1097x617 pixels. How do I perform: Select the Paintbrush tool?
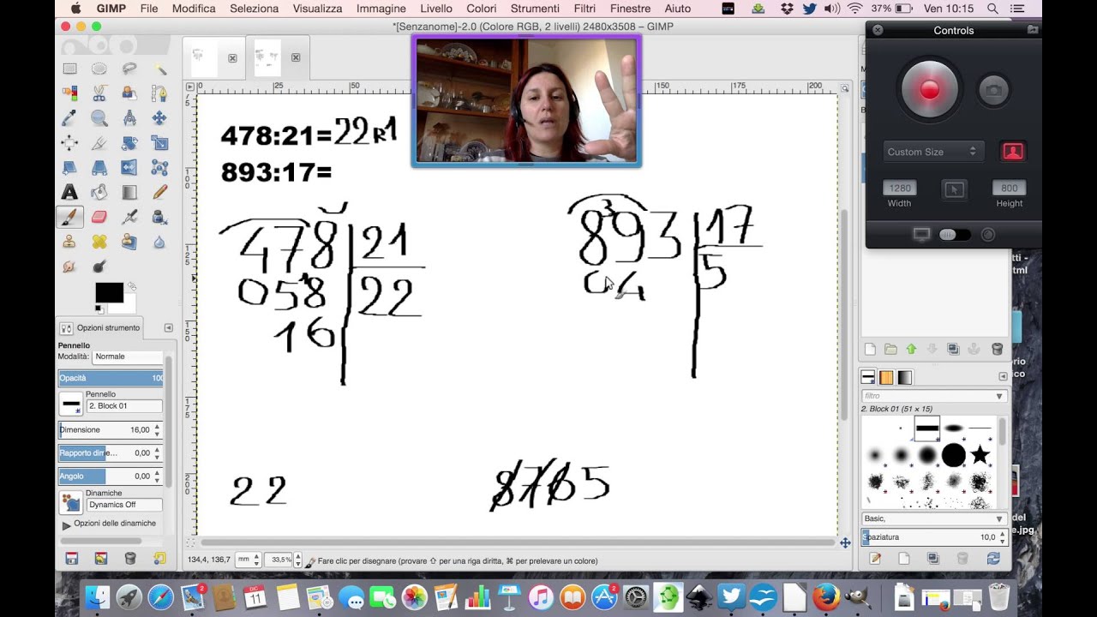coord(69,217)
